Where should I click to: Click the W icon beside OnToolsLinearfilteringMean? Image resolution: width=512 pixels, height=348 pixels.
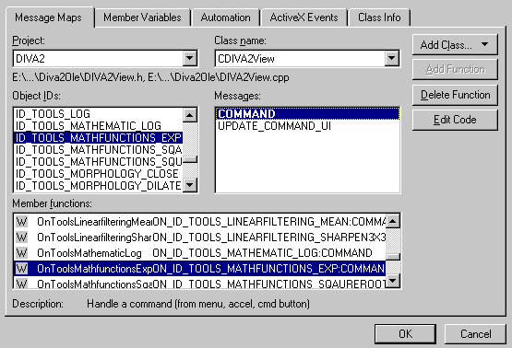coord(21,222)
